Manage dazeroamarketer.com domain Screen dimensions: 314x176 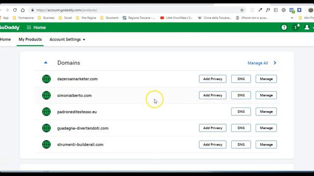[x=266, y=79]
